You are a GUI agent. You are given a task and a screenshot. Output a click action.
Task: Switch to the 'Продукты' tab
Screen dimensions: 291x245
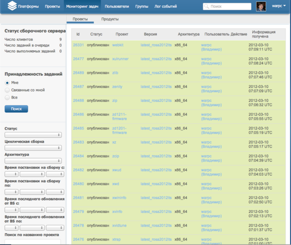[x=110, y=19]
